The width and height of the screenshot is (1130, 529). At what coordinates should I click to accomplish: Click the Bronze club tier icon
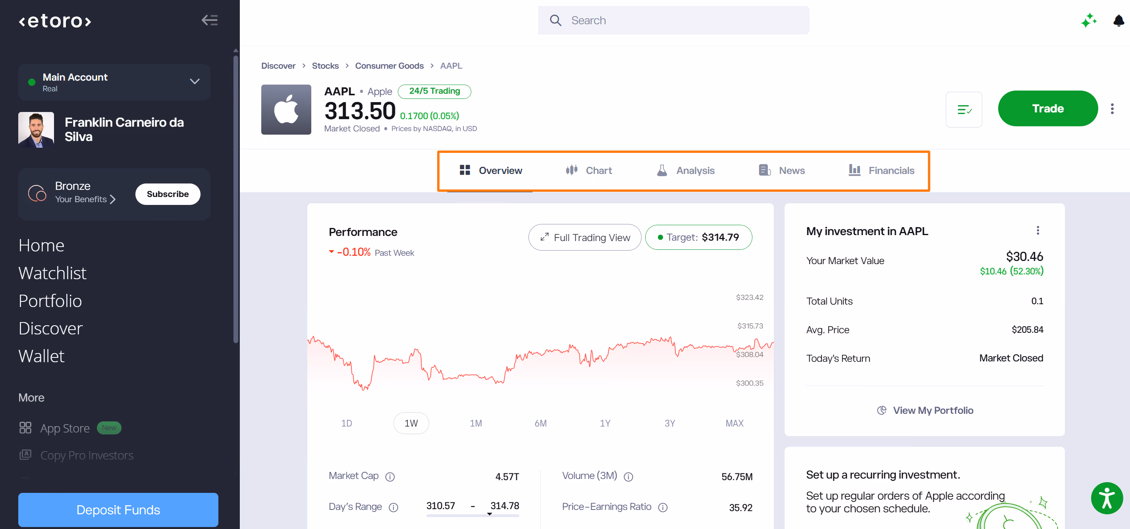(37, 193)
